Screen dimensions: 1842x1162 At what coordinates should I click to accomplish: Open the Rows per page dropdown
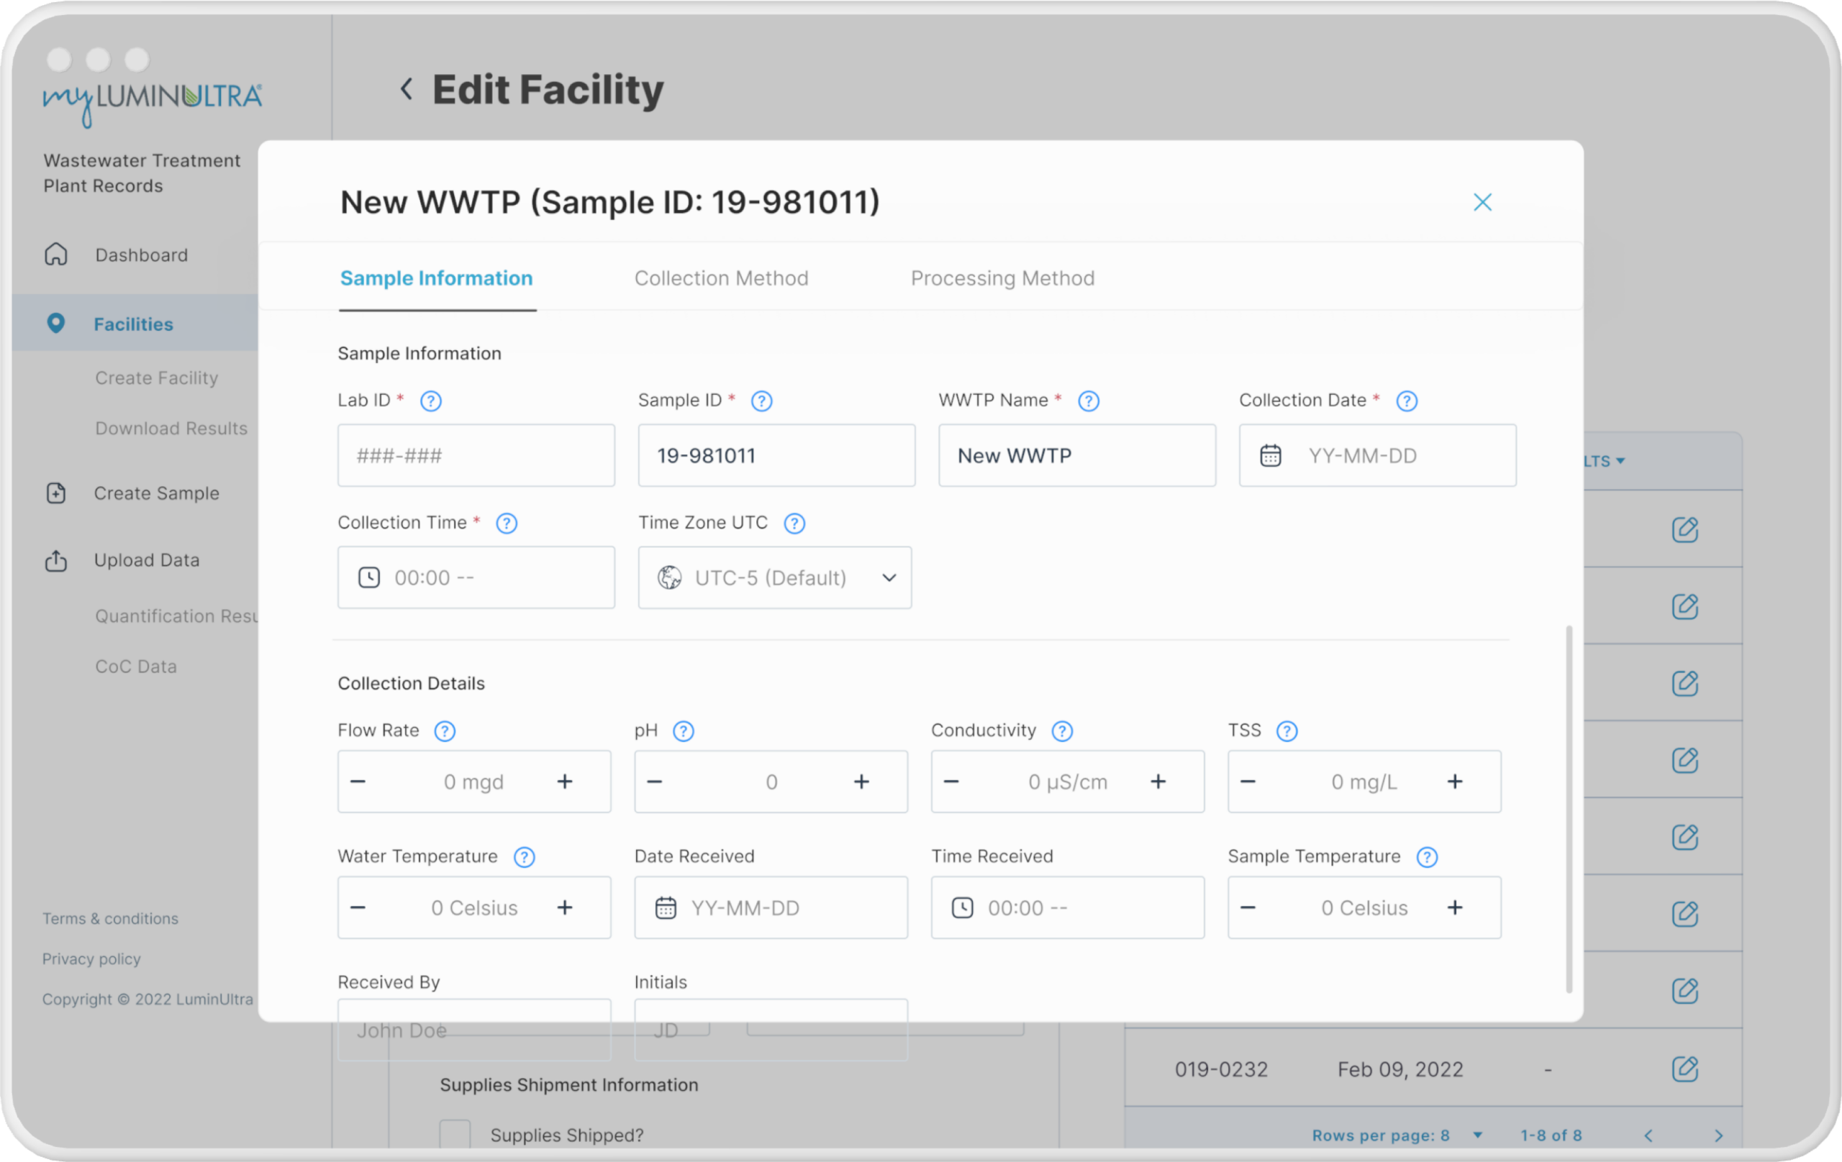[1477, 1135]
